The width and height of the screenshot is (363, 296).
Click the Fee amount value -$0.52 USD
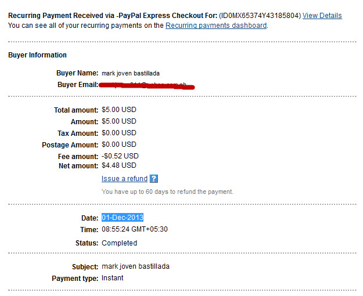point(120,156)
